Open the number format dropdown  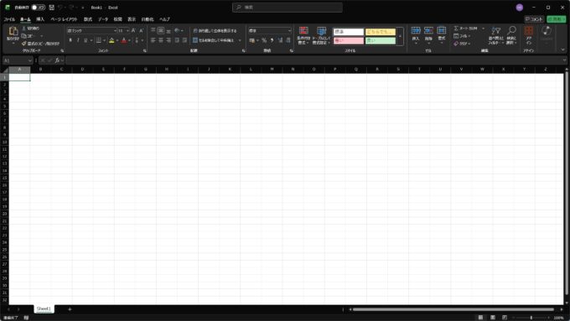tap(289, 31)
